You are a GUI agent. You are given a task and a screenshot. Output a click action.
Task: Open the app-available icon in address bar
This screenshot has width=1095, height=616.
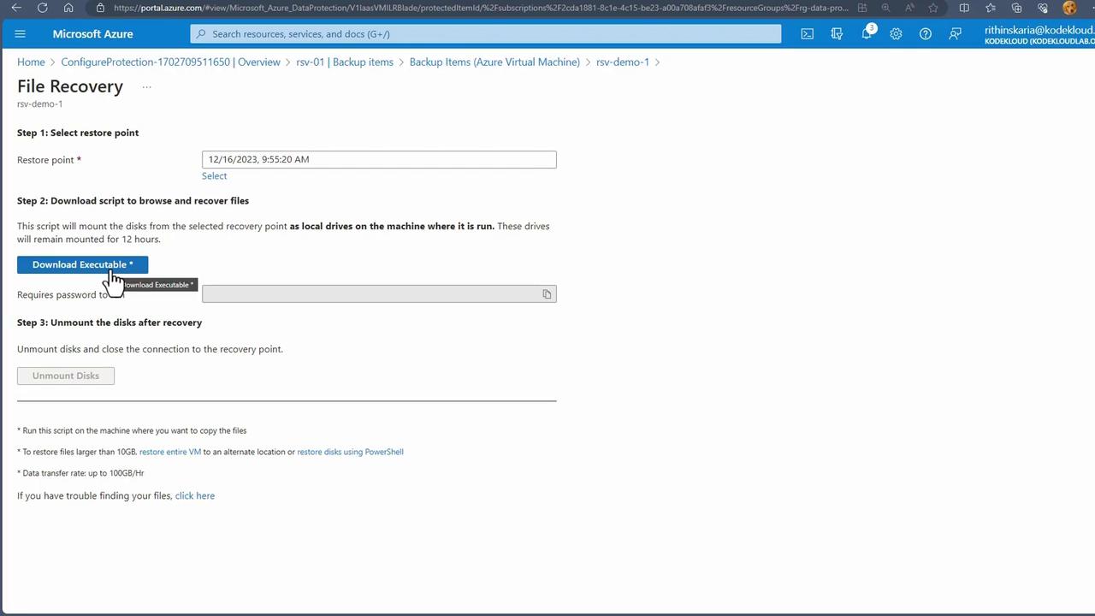point(862,8)
